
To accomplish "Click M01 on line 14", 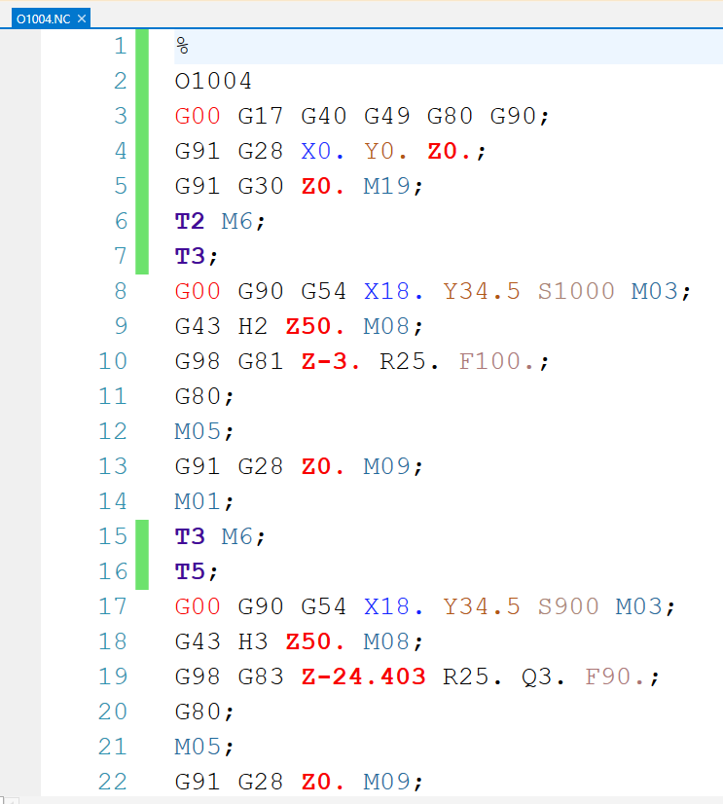I will pos(198,501).
